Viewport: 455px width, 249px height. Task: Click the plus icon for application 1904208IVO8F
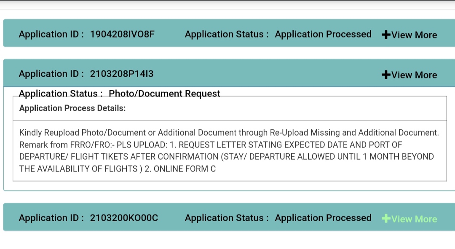(x=385, y=35)
